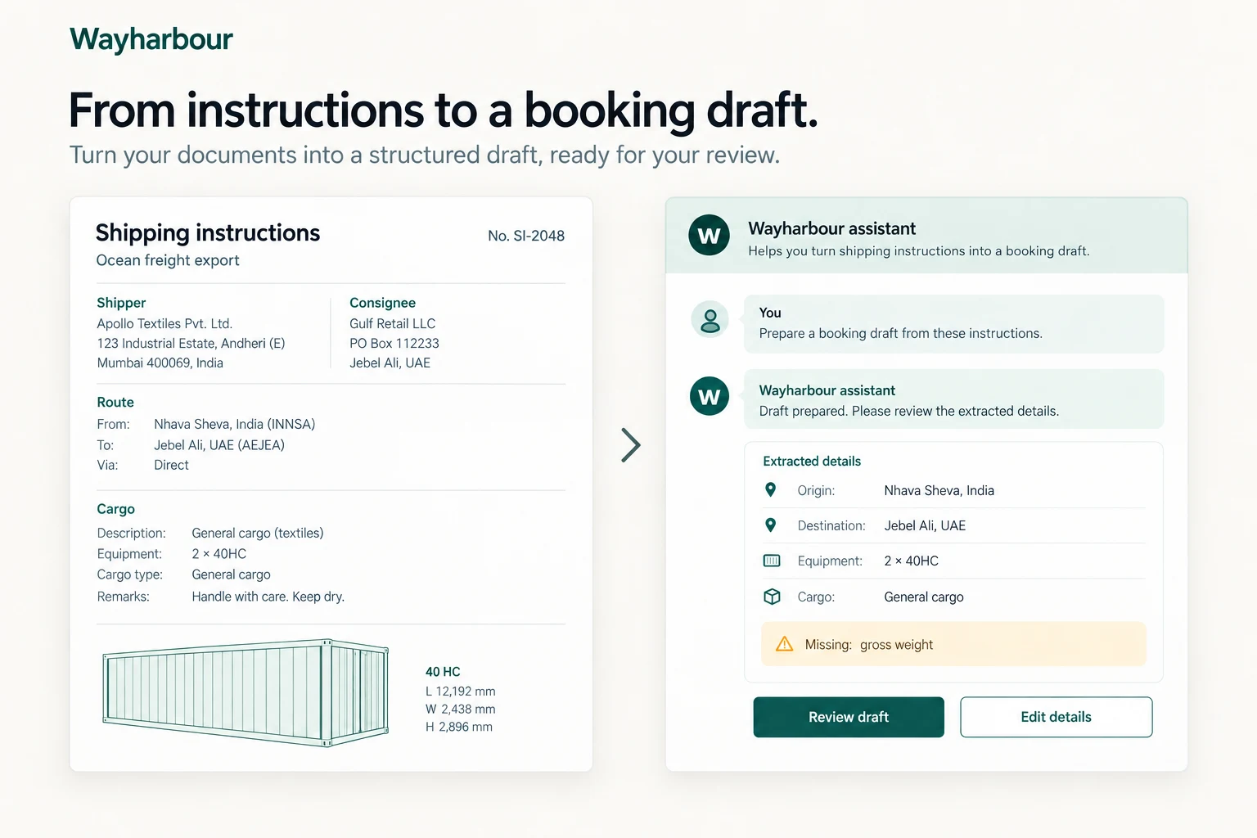Click 'PO Box 112233' consignee address

394,343
